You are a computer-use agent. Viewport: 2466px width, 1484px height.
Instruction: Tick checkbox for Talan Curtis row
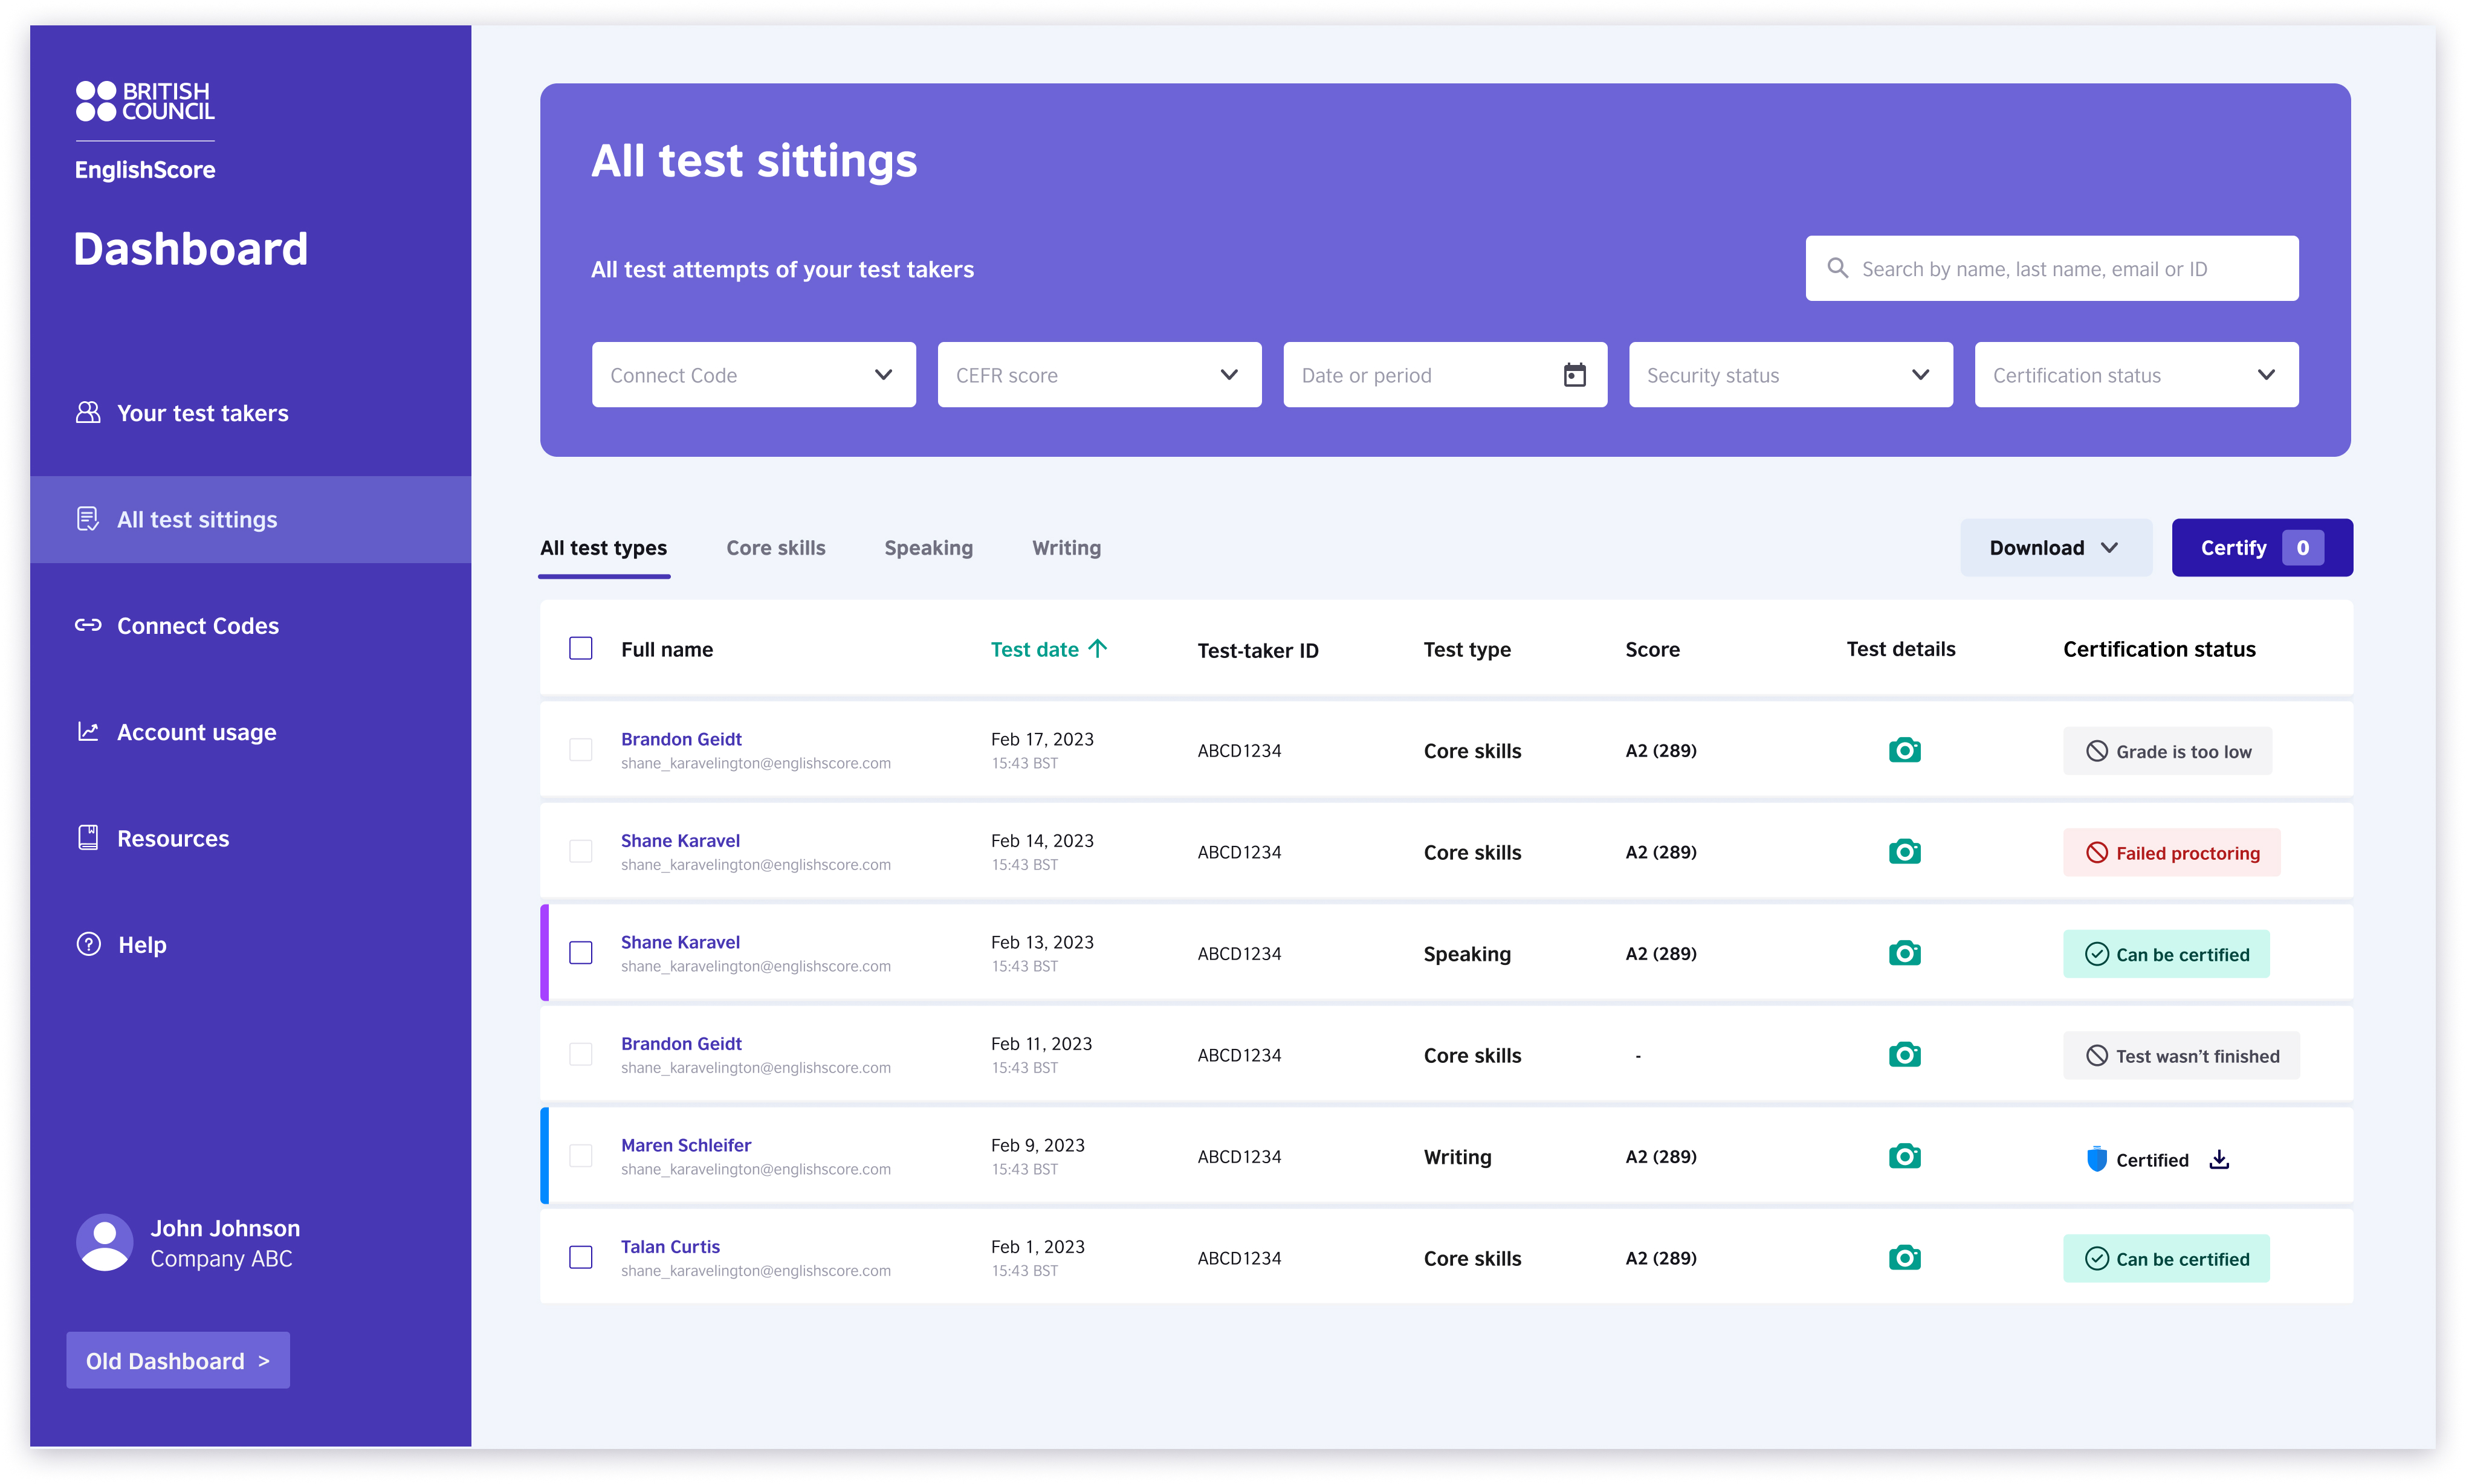pyautogui.click(x=581, y=1258)
